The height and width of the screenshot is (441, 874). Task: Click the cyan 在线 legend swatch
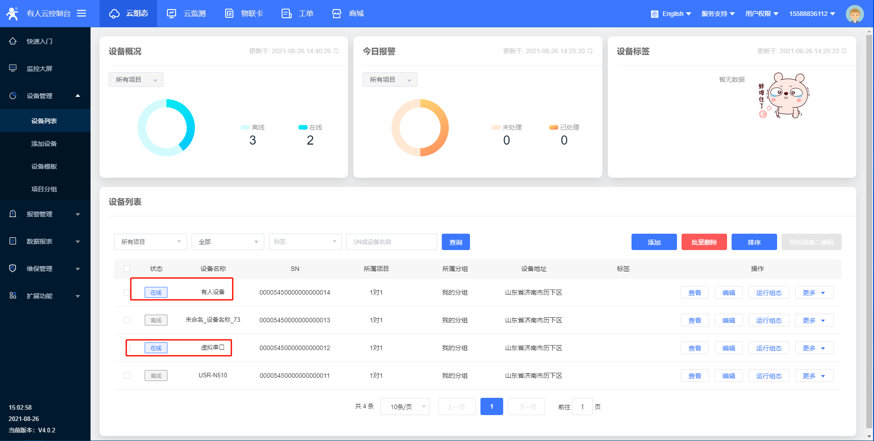pyautogui.click(x=303, y=127)
